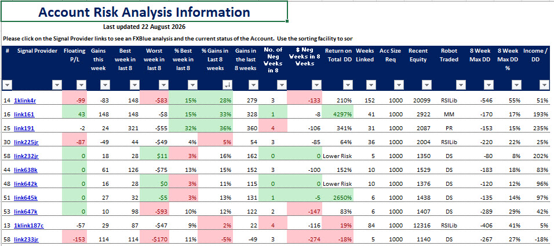Open Acc Size Req filter dropdown
Viewport: 554px width, 246px height.
[x=399, y=85]
